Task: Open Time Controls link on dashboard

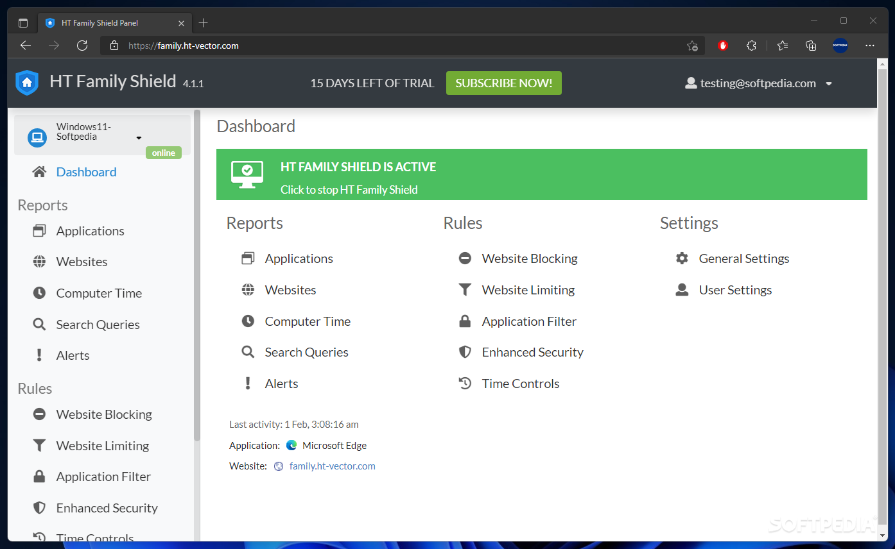Action: pos(521,384)
